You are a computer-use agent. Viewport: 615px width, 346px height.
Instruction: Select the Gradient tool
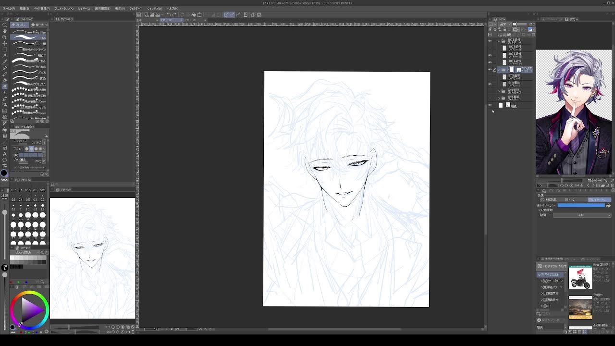click(x=5, y=136)
